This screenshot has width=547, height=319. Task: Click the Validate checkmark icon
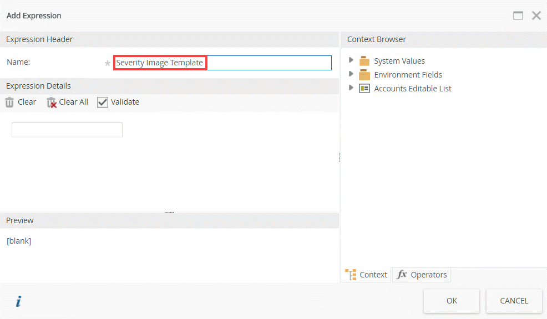(103, 102)
